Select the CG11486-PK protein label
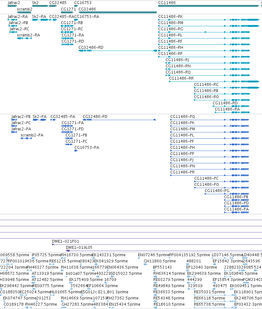The image size is (262, 309). click(183, 123)
